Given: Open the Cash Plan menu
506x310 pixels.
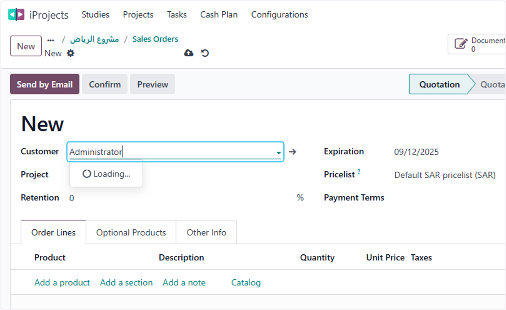Looking at the screenshot, I should point(219,15).
